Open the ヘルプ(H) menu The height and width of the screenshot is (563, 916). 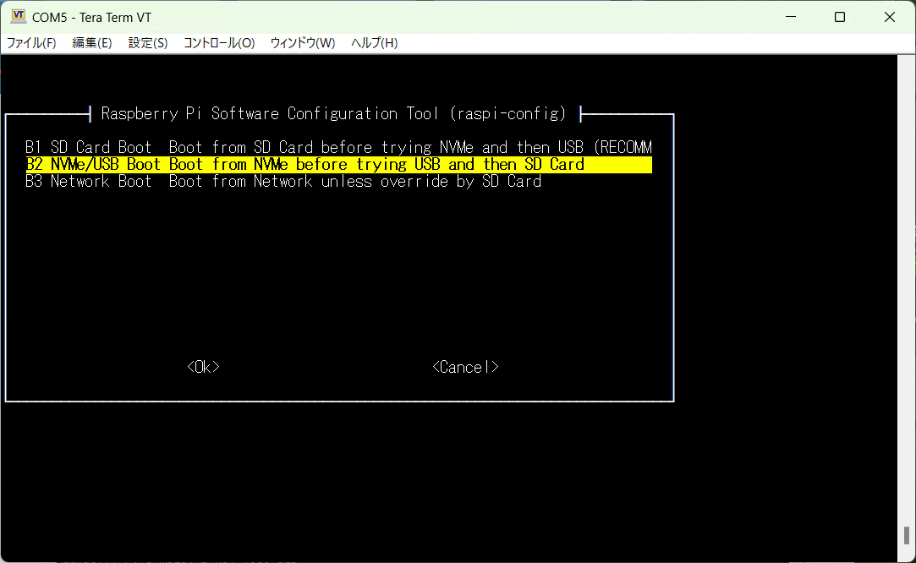click(x=374, y=42)
